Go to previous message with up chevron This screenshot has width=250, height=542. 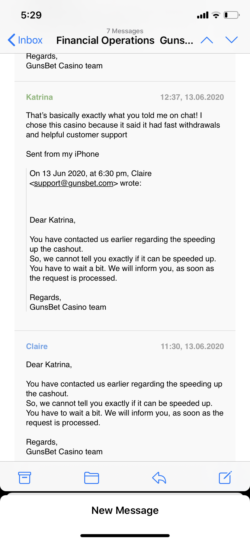coord(207,40)
